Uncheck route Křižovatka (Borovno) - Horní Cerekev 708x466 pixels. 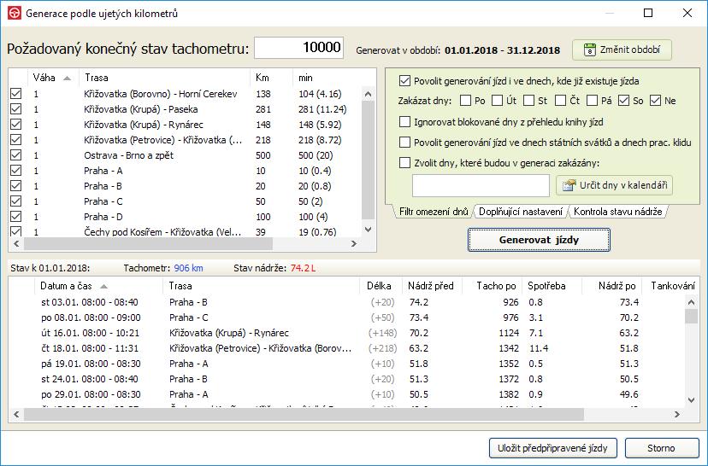point(15,94)
